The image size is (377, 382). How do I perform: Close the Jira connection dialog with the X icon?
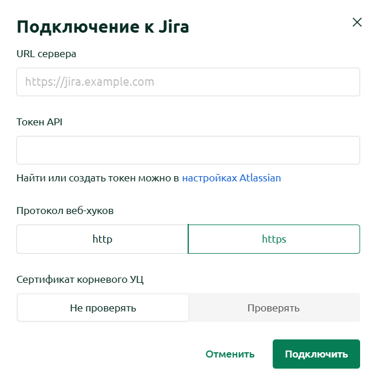tap(357, 22)
